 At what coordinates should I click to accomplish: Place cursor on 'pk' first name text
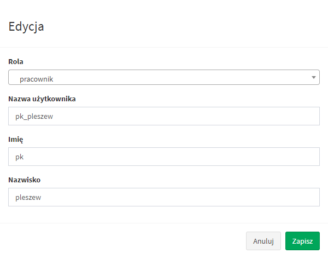pyautogui.click(x=20, y=157)
